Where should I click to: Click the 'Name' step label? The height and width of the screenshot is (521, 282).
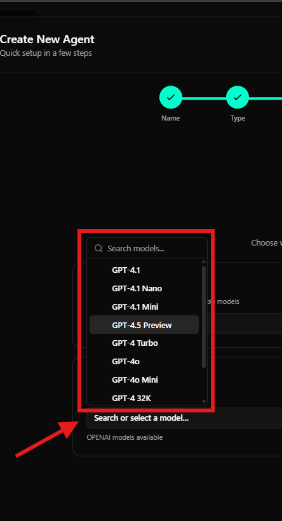[x=171, y=118]
